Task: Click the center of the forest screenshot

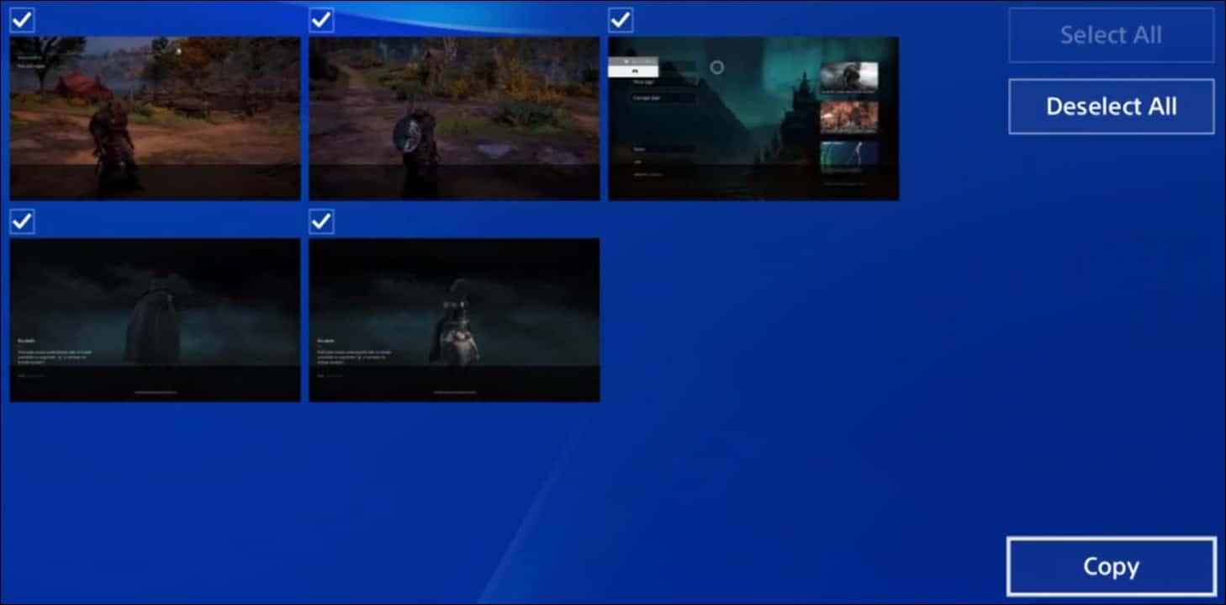Action: pyautogui.click(x=454, y=118)
